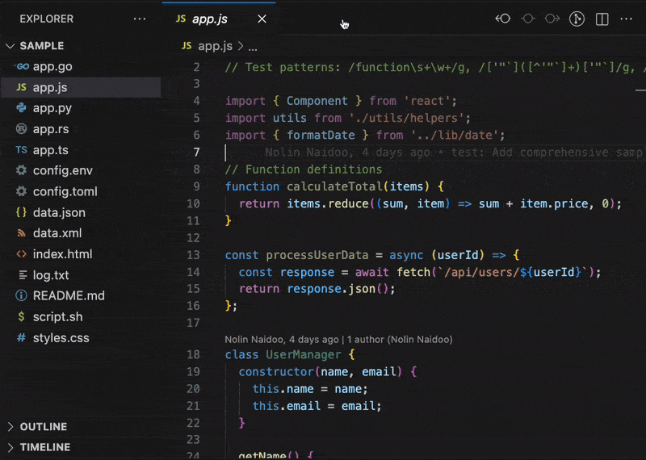Image resolution: width=646 pixels, height=460 pixels.
Task: Click line number 13 in the gutter
Action: click(x=193, y=255)
